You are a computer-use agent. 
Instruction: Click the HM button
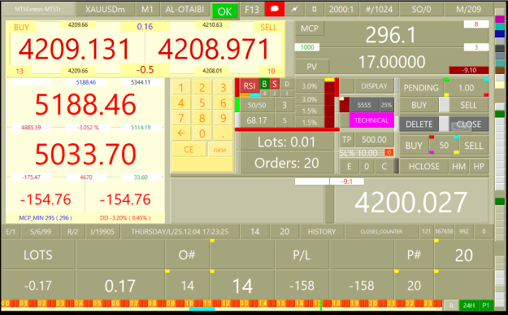tap(458, 166)
